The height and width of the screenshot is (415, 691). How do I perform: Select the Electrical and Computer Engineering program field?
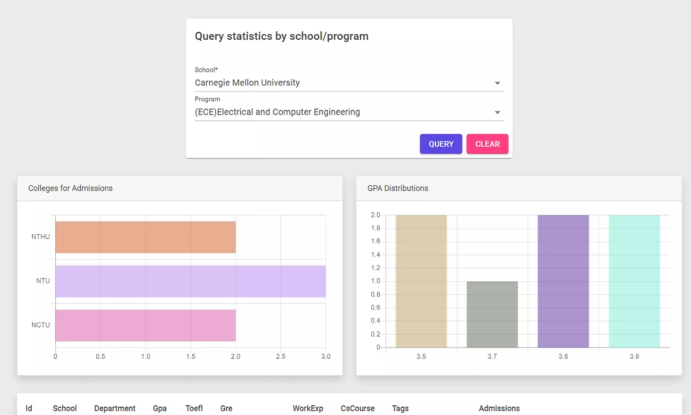click(x=341, y=112)
